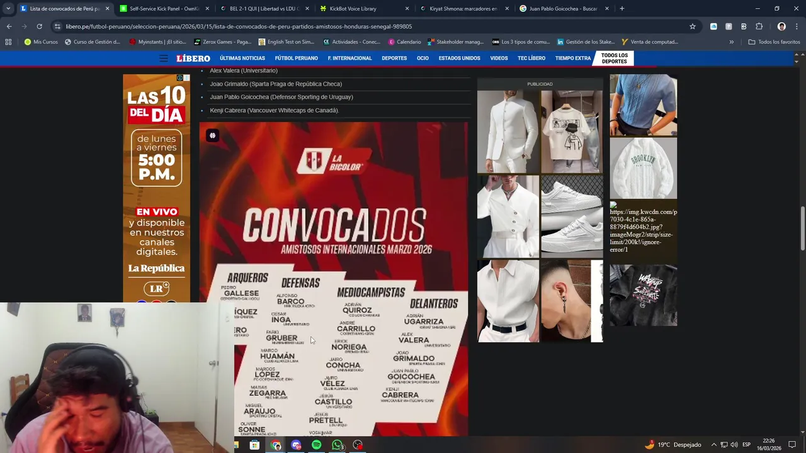
Task: Open the 'Gestión de los Stake...' LinkedIn bookmark
Action: 586,42
